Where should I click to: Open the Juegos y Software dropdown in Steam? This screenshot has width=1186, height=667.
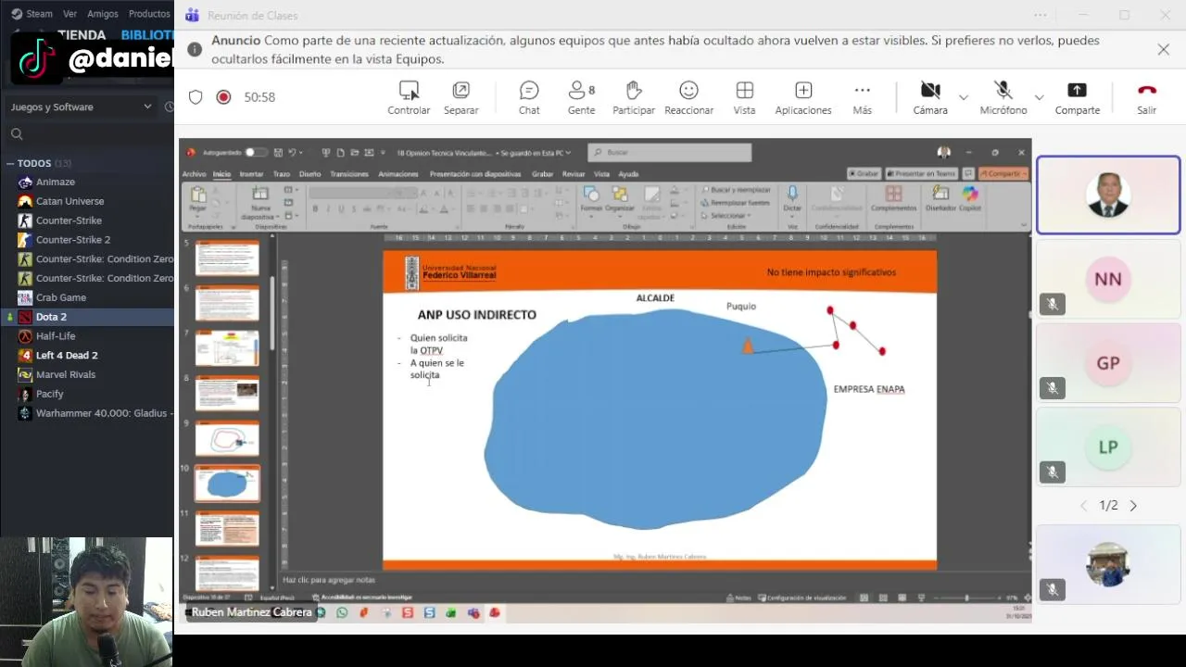click(81, 107)
